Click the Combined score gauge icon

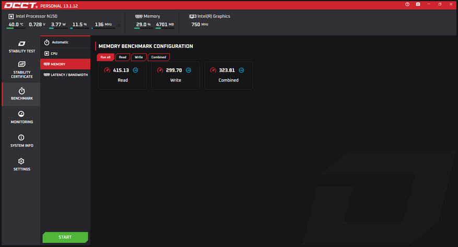coord(213,70)
